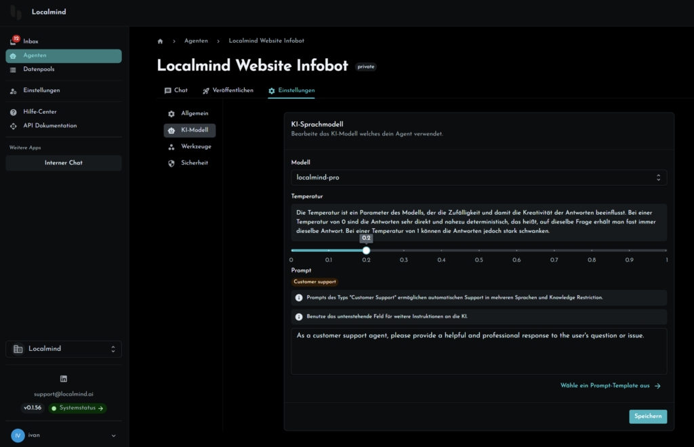Open Hilfe-Center menu item
The image size is (694, 447).
coord(64,112)
